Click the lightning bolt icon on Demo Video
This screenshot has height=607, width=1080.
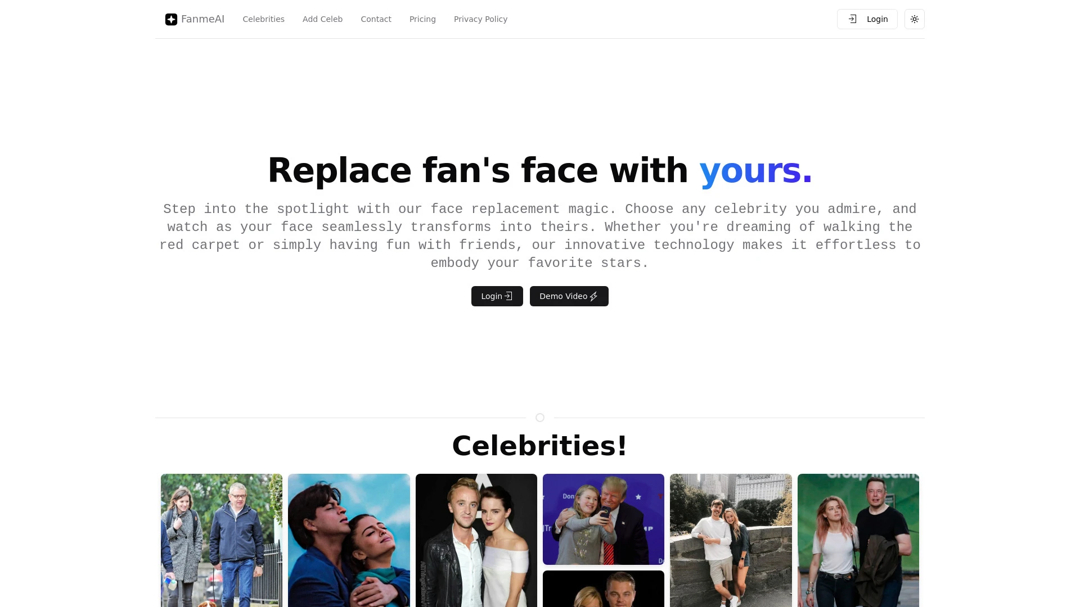(594, 296)
